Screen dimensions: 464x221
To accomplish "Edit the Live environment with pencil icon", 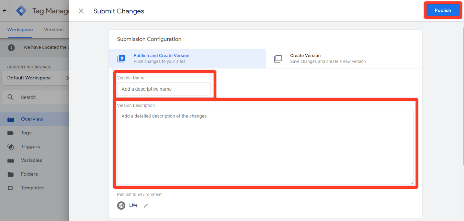I will [146, 205].
